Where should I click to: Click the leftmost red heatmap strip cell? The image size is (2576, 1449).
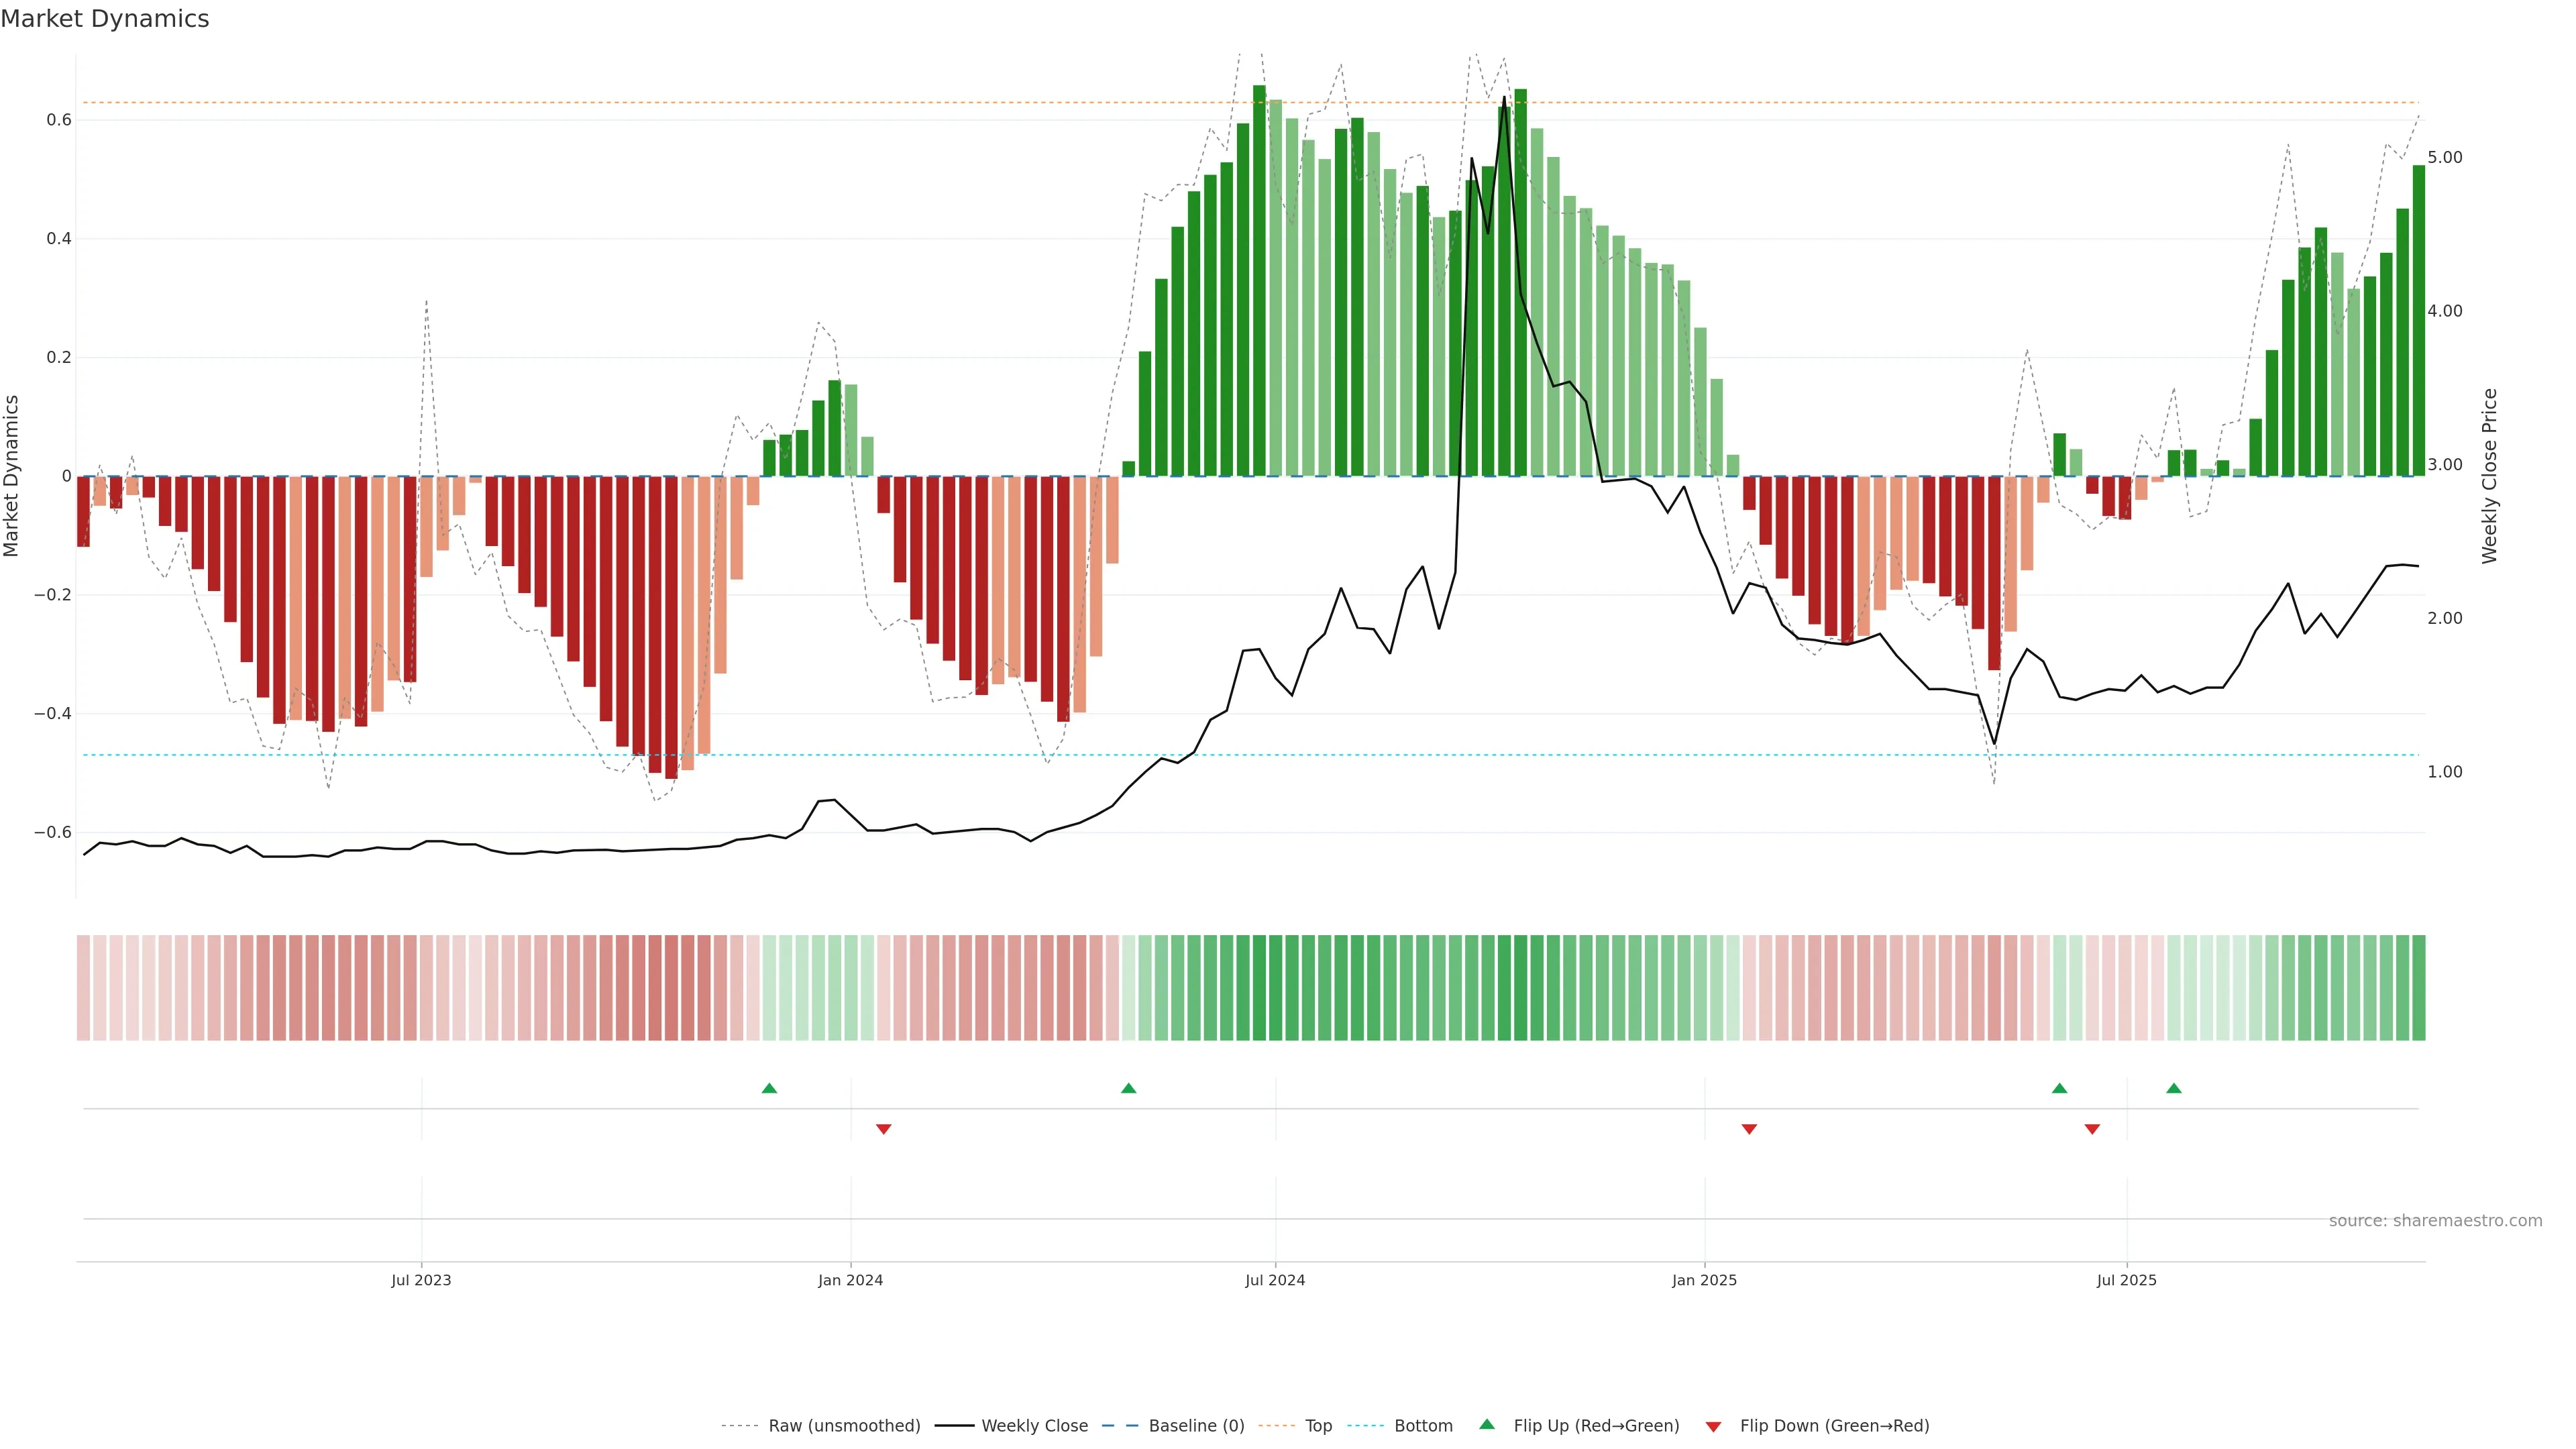[x=84, y=988]
